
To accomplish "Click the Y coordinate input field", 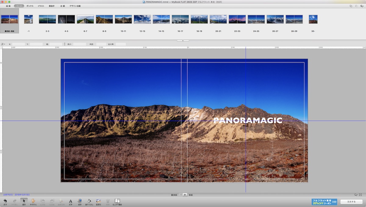I will point(36,44).
